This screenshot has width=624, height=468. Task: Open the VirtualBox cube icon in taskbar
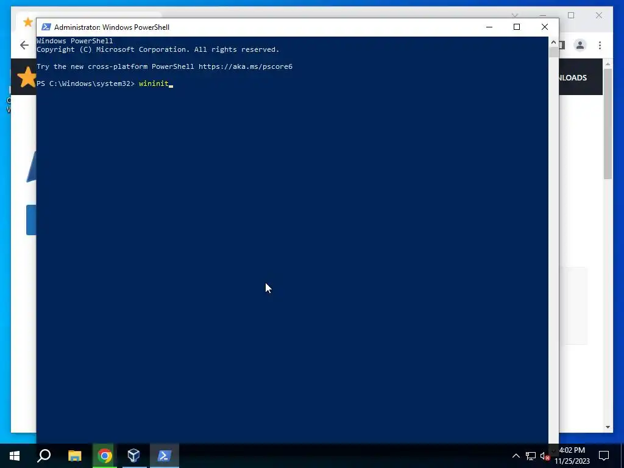tap(133, 456)
